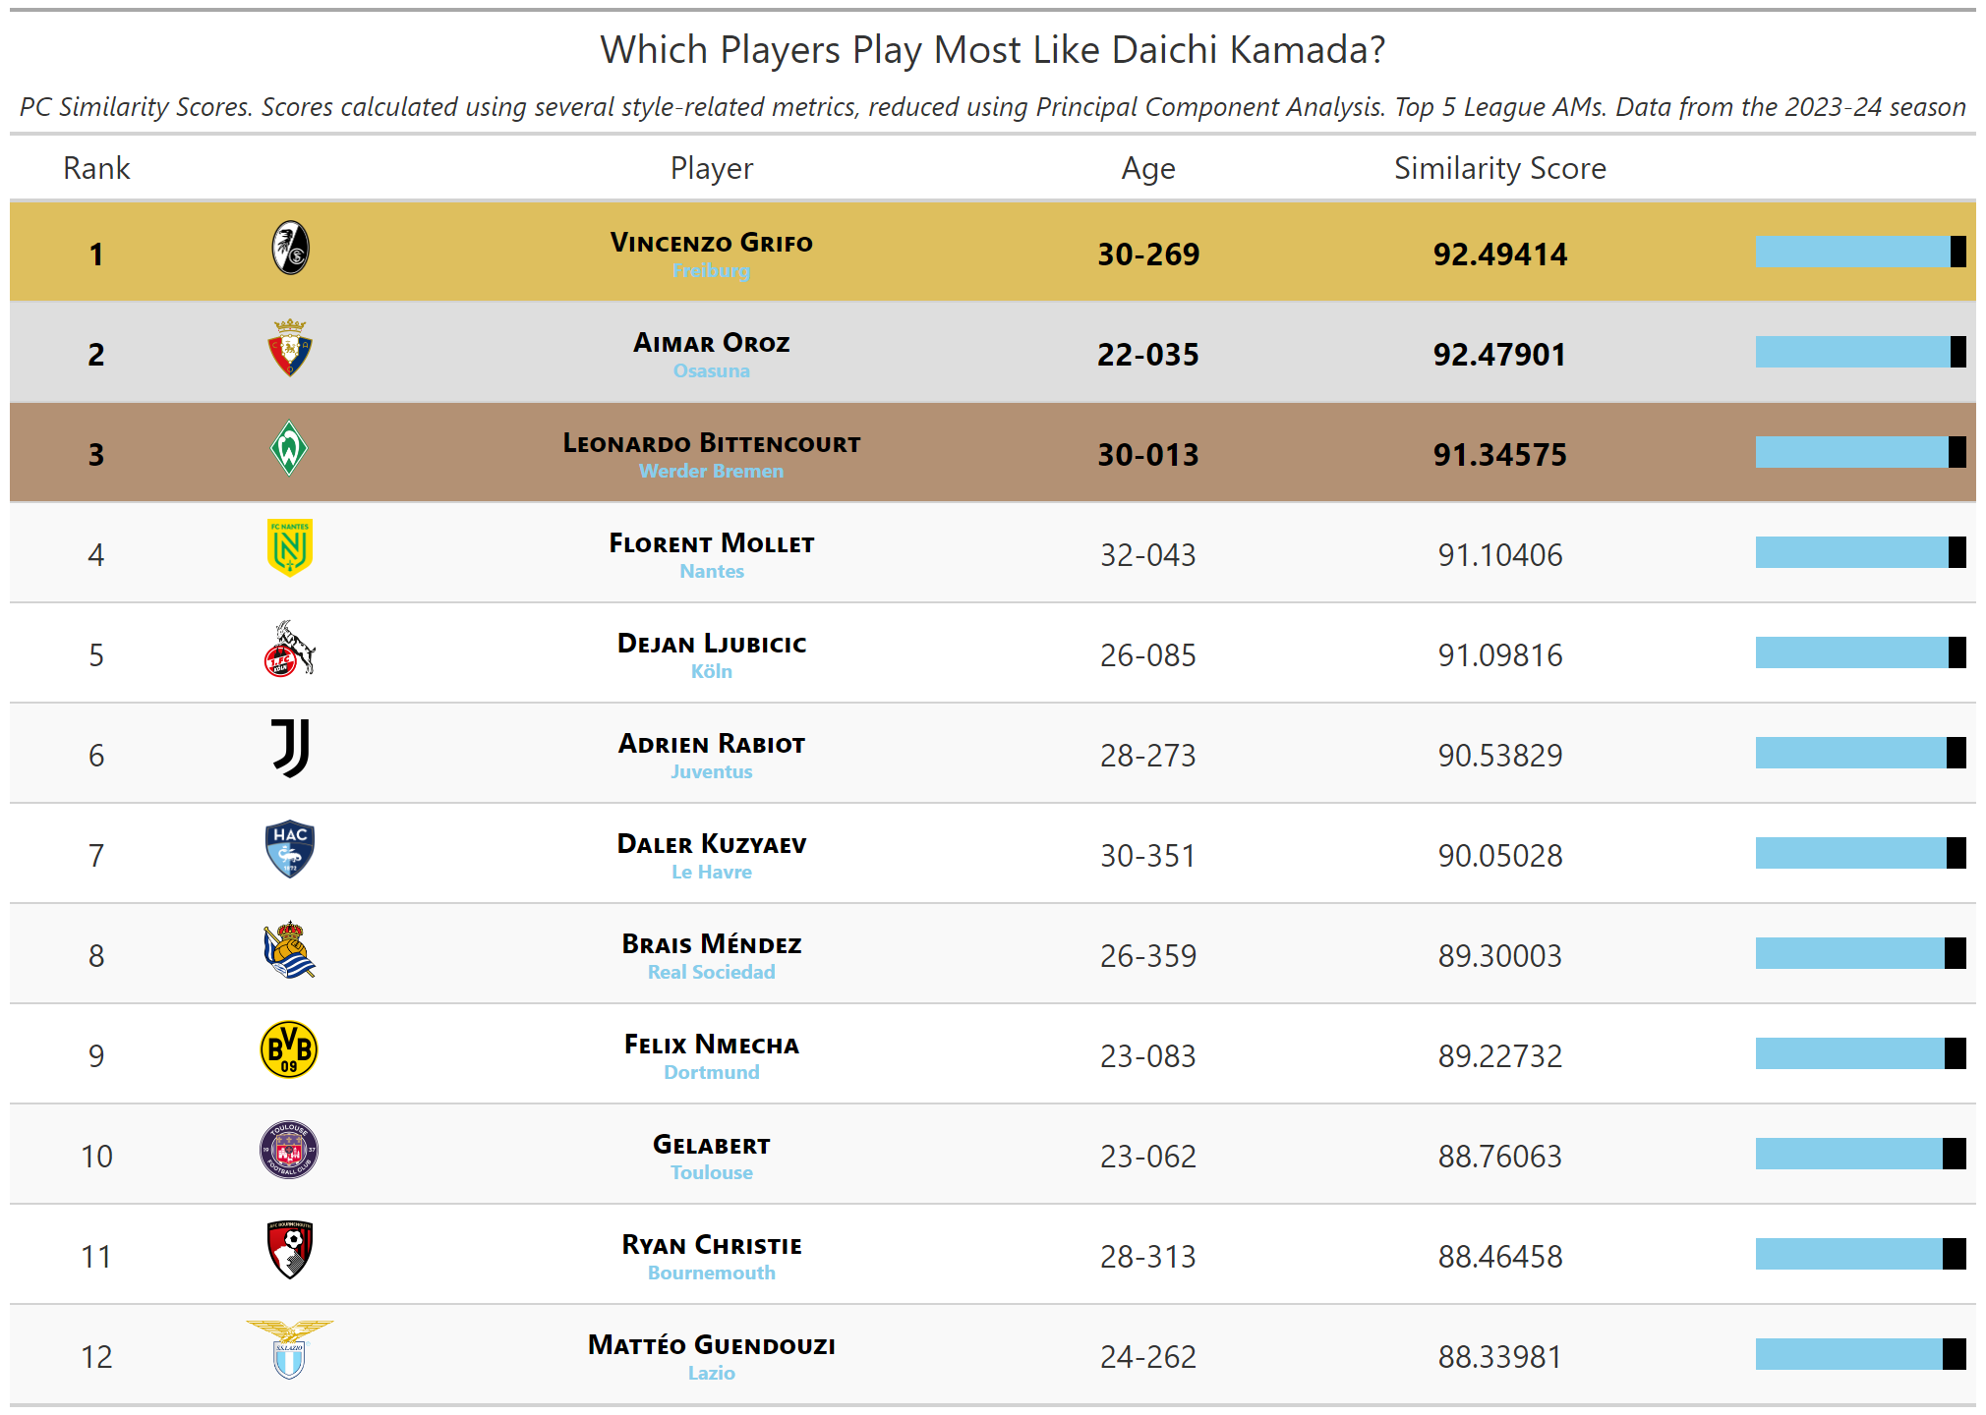Screen dimensions: 1986x1415
Task: Select the Werder Bremen logo
Action: [289, 448]
